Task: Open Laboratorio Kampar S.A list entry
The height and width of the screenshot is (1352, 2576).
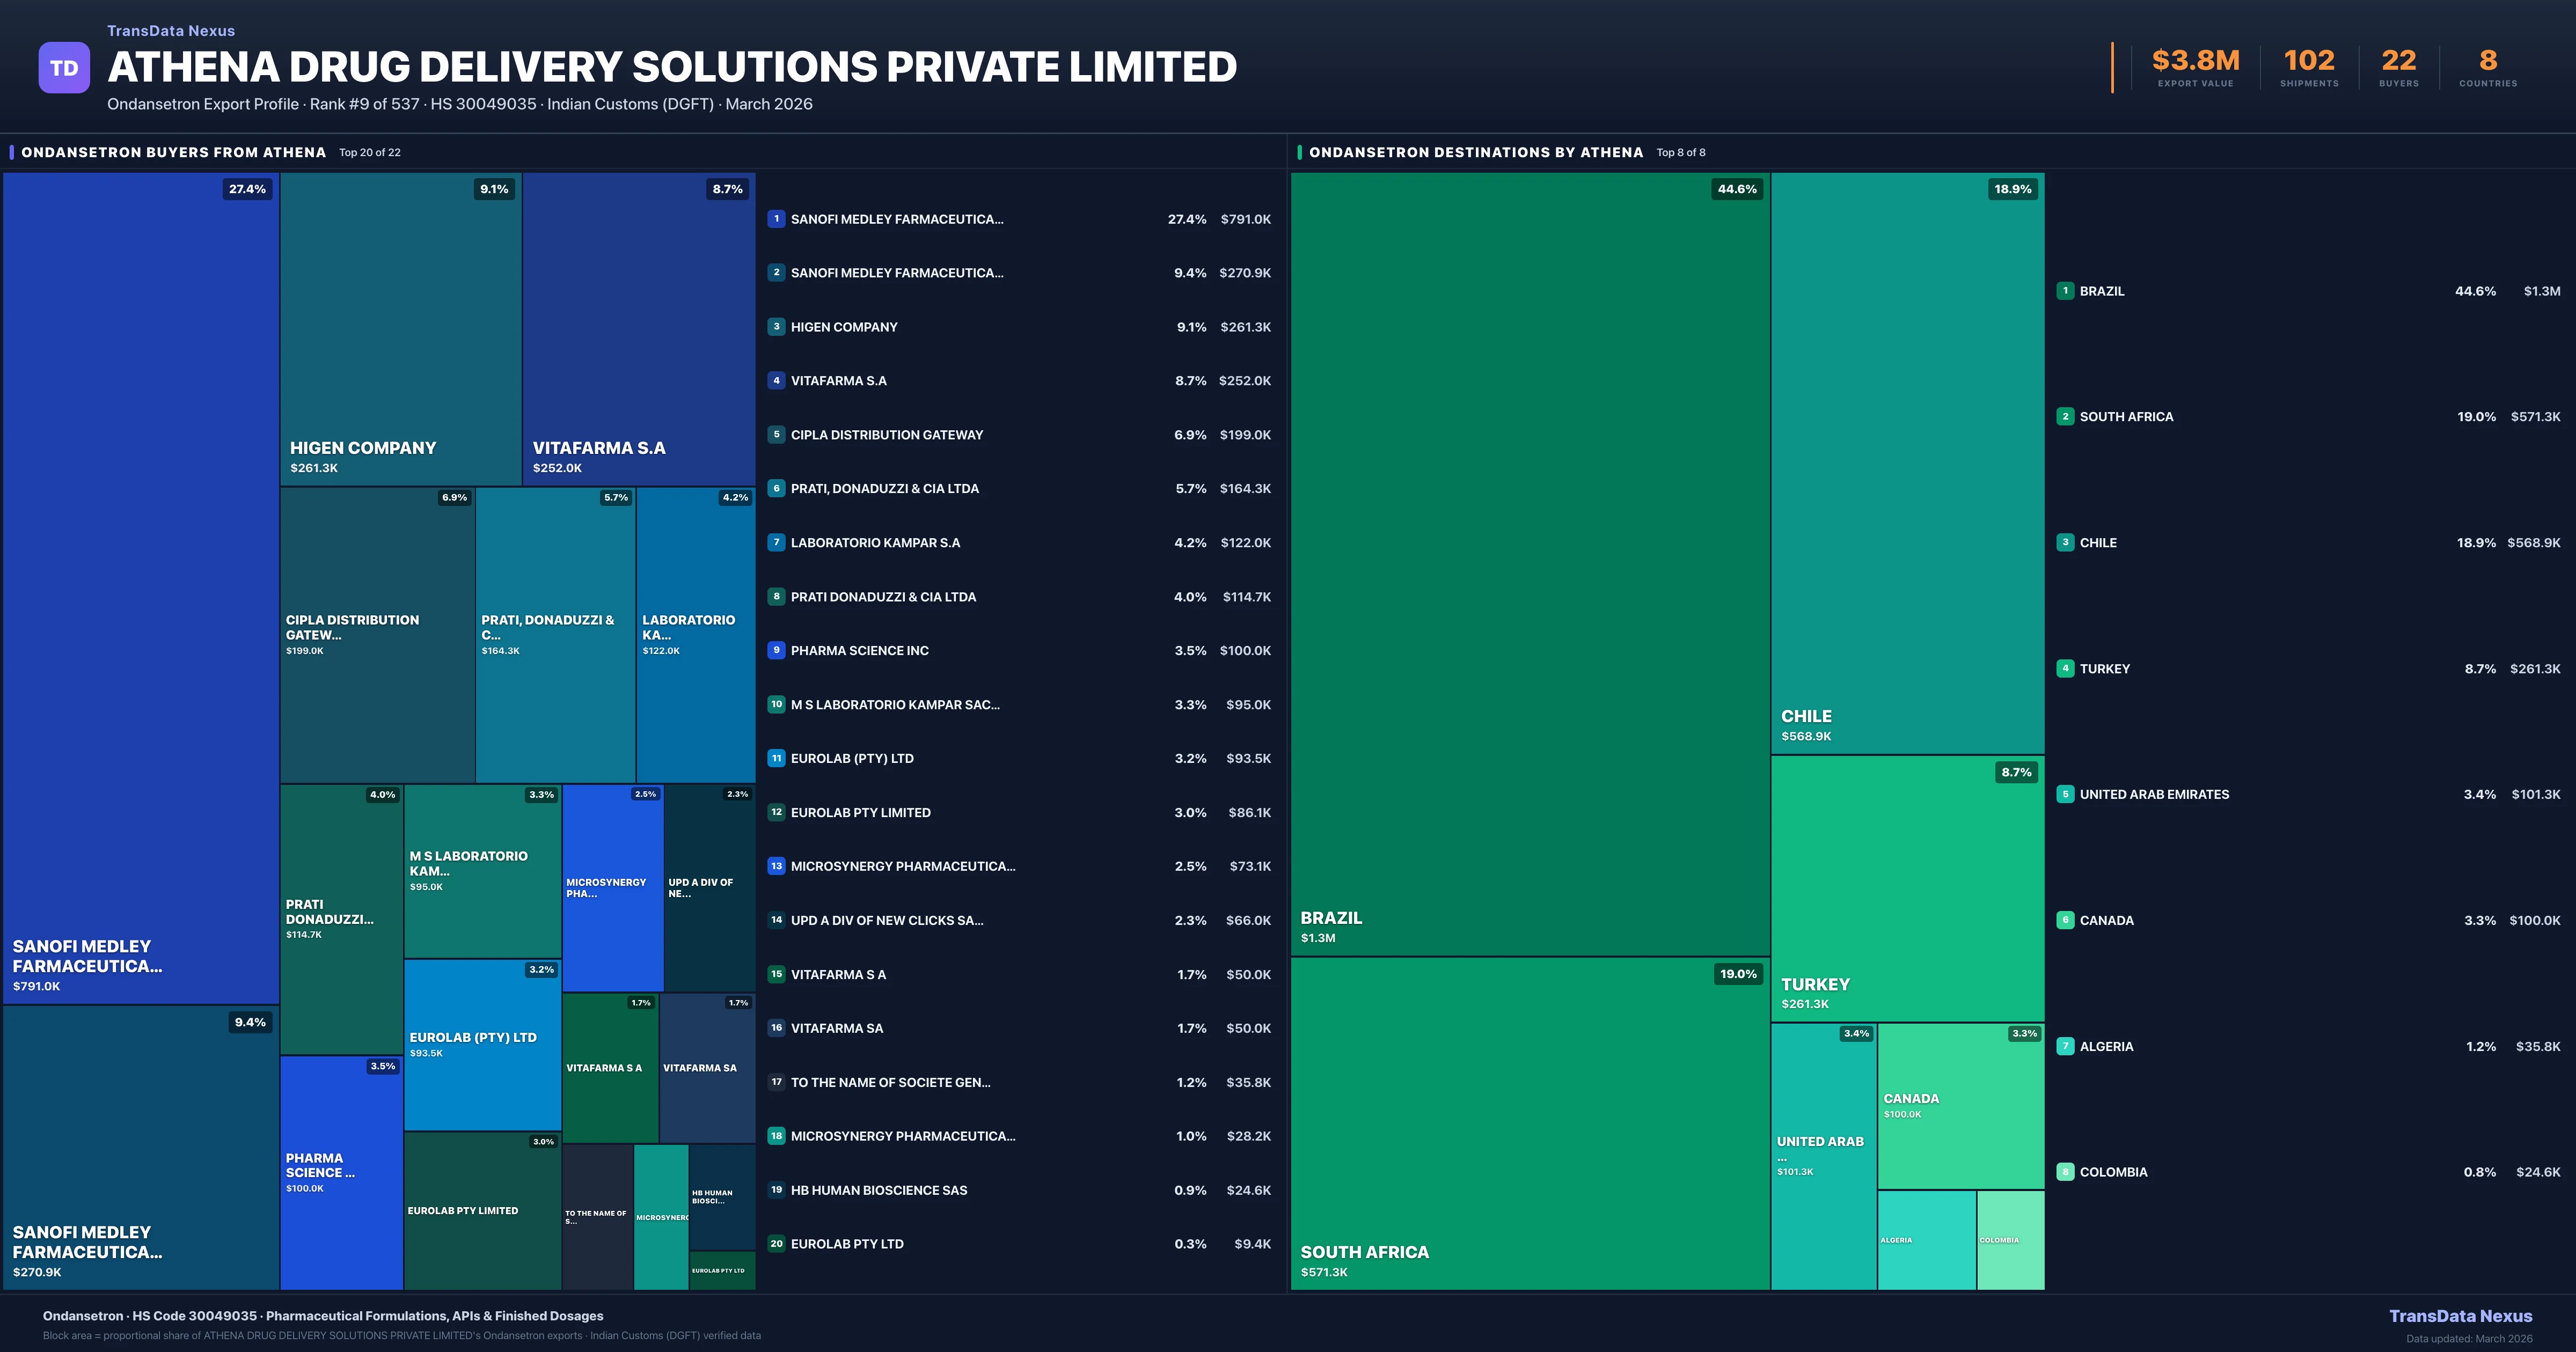Action: (x=875, y=543)
